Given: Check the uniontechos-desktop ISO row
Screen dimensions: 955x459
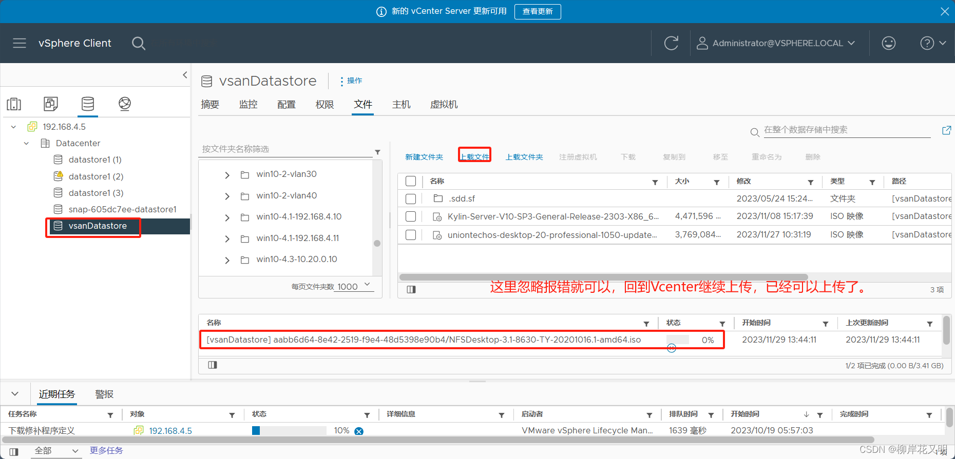Looking at the screenshot, I should 411,235.
